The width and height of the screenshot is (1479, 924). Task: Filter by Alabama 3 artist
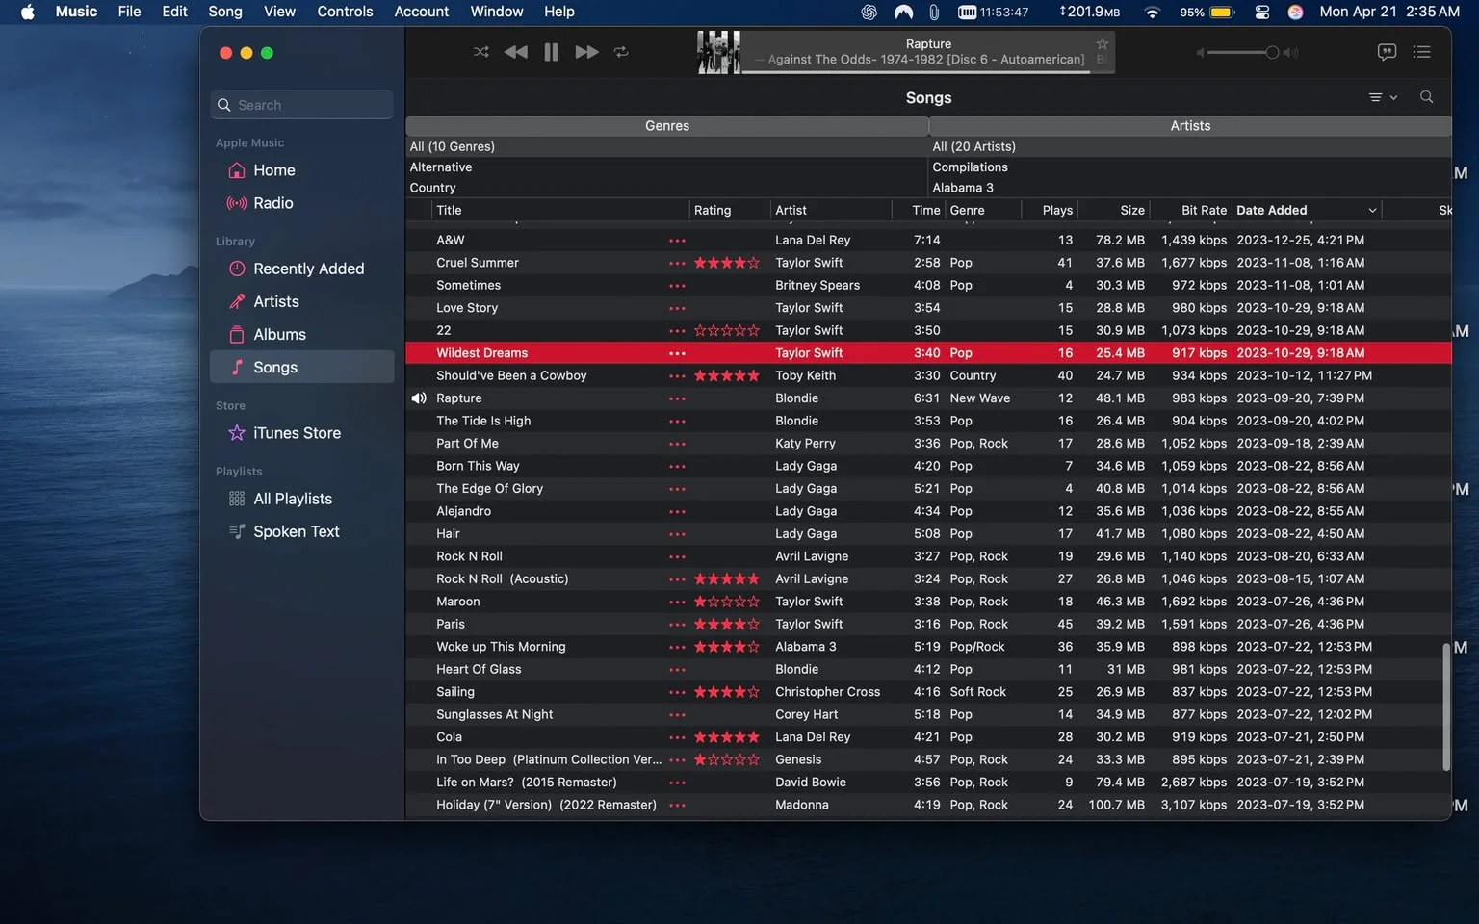[x=1190, y=188]
